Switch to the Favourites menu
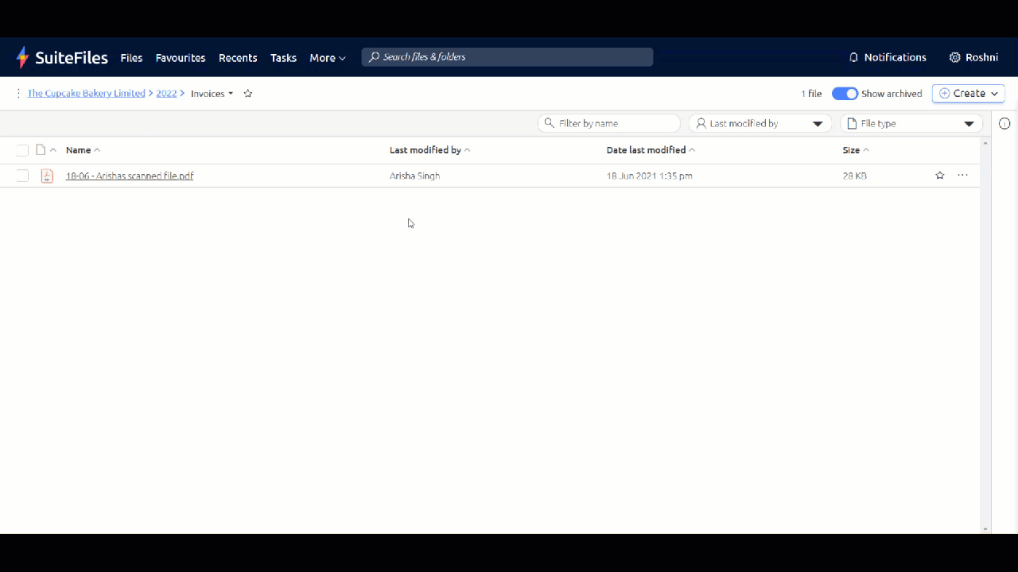Viewport: 1018px width, 572px height. click(x=181, y=57)
